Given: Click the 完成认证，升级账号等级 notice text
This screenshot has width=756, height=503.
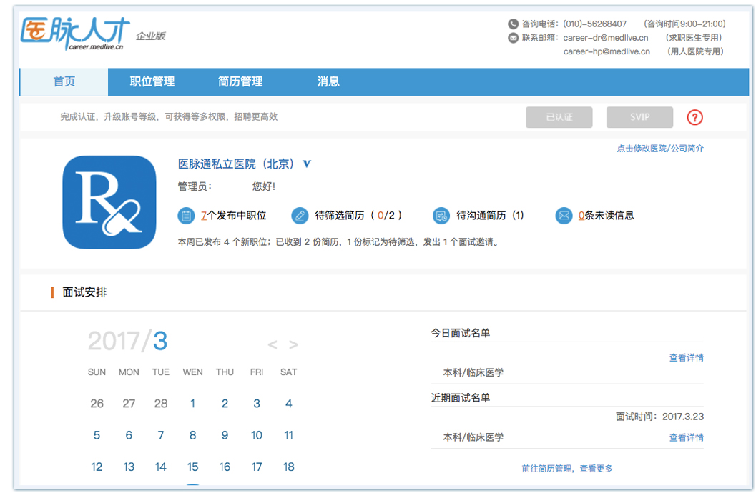Looking at the screenshot, I should pyautogui.click(x=169, y=116).
